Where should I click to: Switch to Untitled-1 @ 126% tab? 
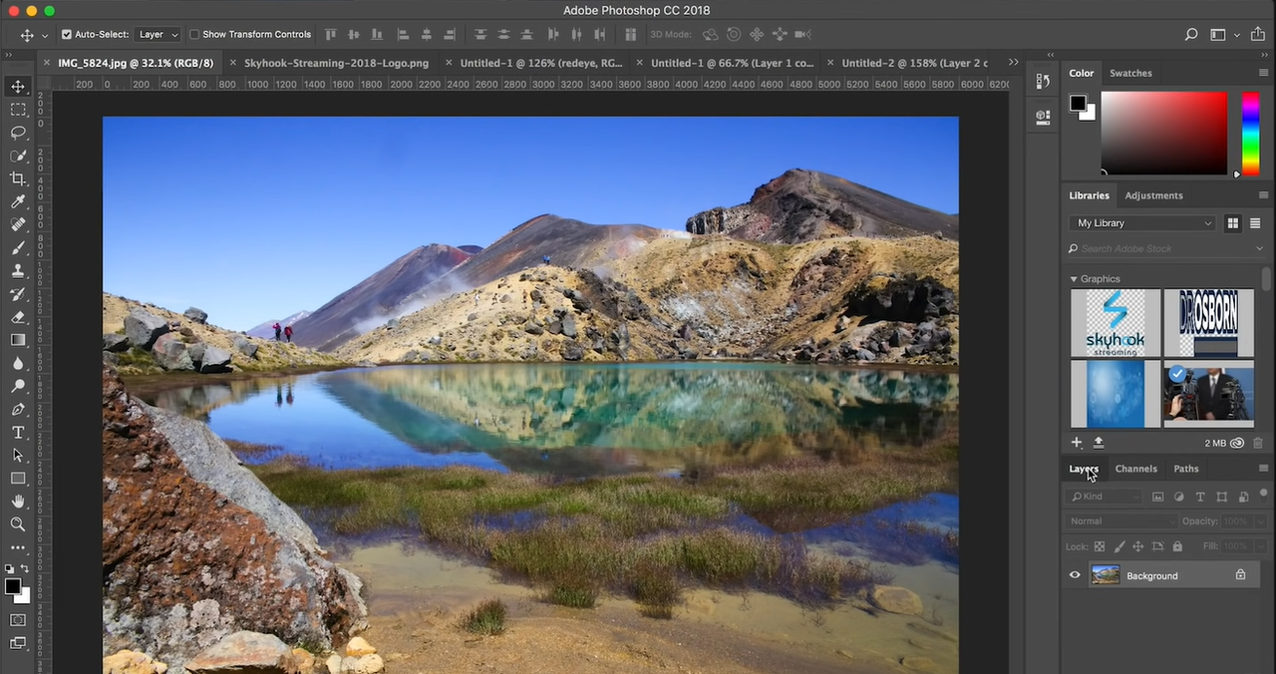click(x=541, y=63)
